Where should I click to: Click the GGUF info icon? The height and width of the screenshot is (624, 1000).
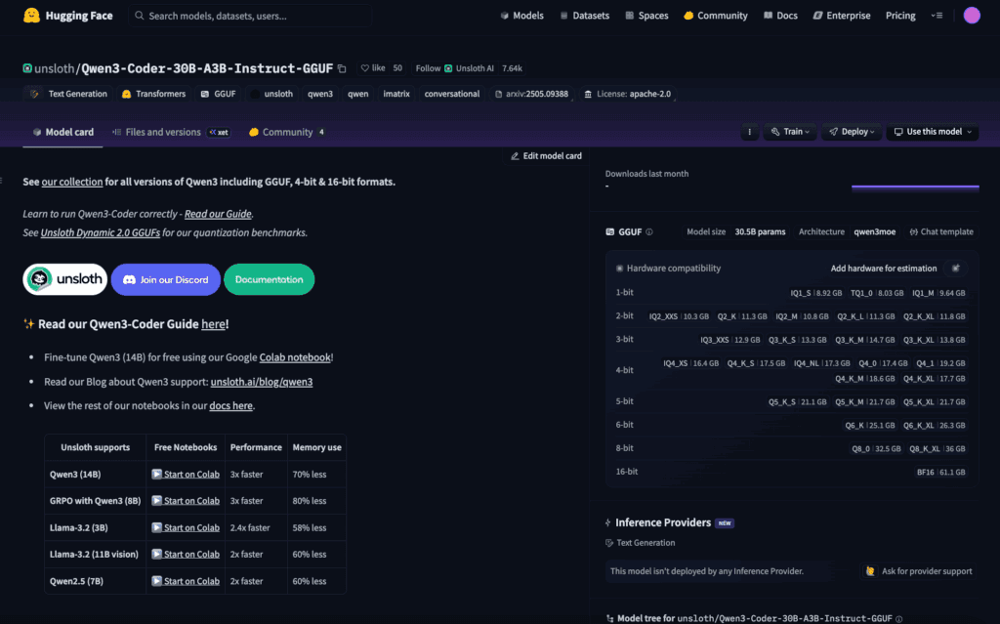(x=649, y=232)
